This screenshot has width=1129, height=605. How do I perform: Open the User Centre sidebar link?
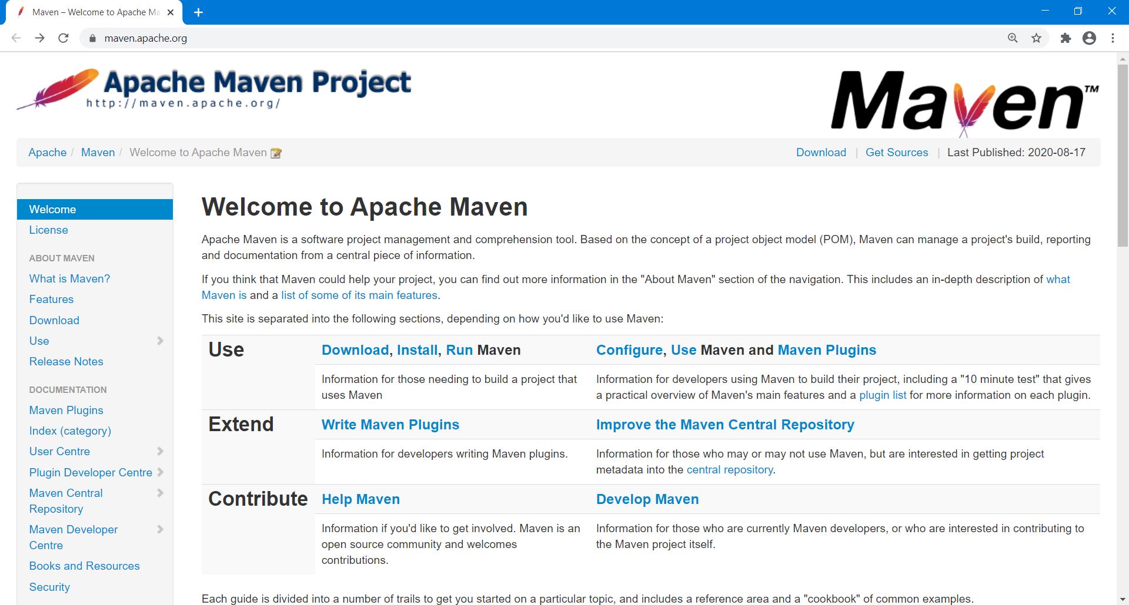59,451
